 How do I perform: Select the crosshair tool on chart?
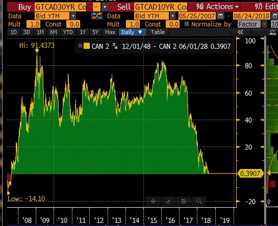click(x=153, y=201)
